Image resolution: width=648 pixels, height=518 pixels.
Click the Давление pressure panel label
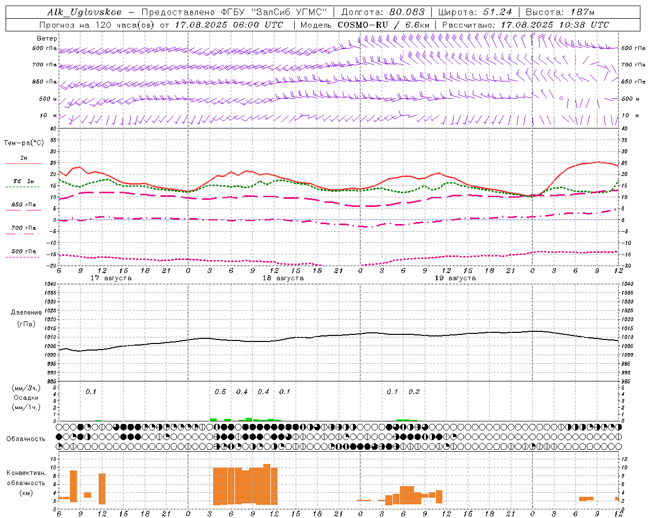(26, 313)
